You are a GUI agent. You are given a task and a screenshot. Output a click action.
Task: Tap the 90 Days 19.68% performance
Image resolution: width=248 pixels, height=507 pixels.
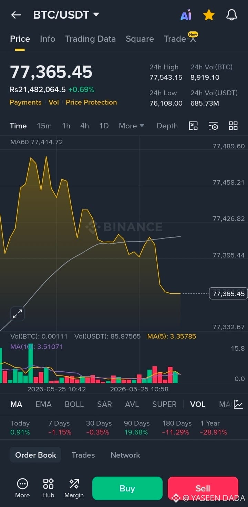(137, 428)
